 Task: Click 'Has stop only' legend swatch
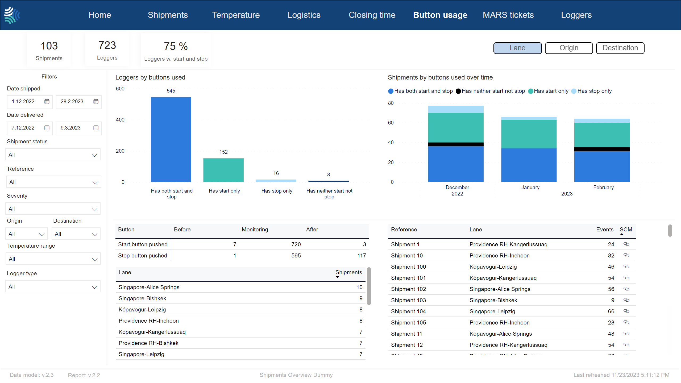point(574,91)
